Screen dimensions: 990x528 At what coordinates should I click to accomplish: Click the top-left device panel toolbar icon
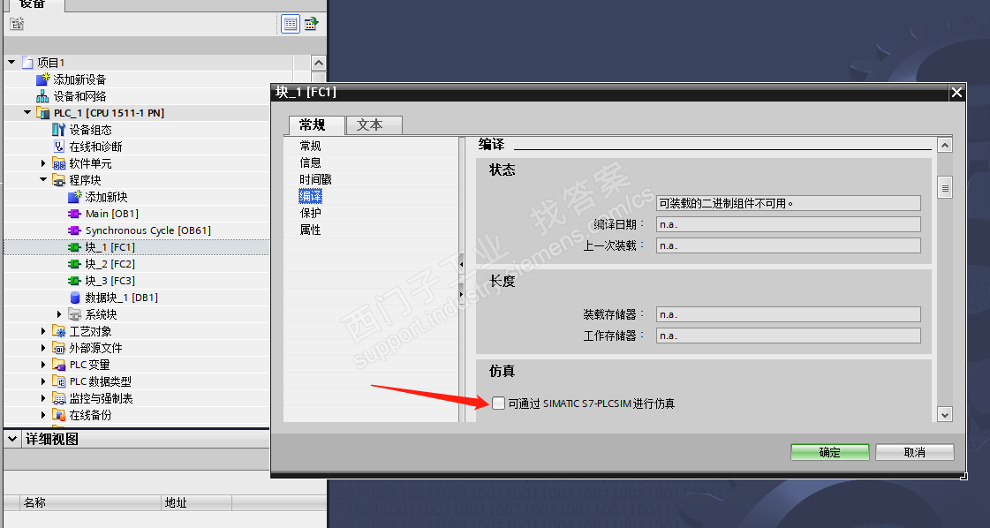pyautogui.click(x=17, y=23)
